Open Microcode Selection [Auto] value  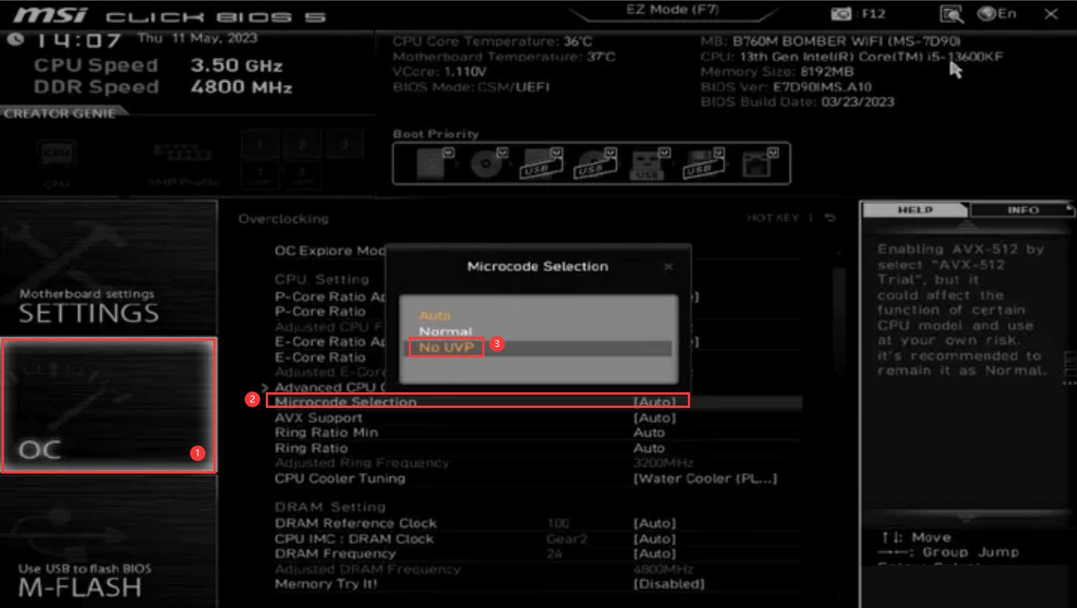click(x=654, y=402)
